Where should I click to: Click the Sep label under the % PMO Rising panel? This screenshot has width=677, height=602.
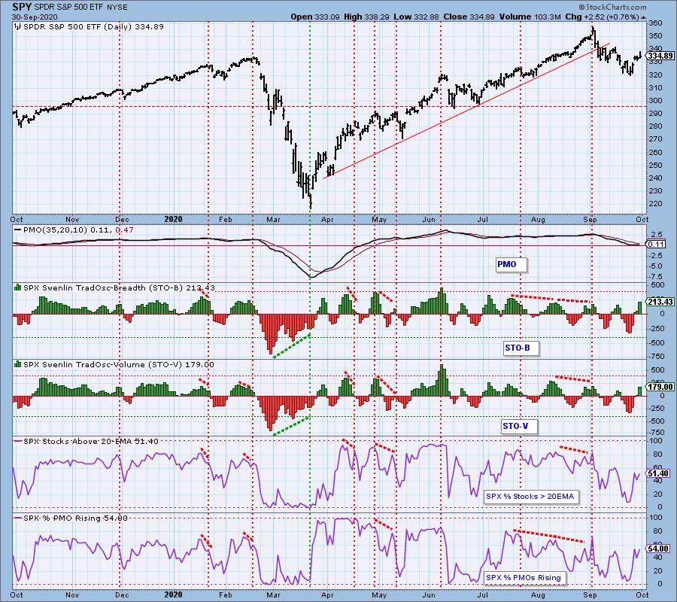[590, 595]
